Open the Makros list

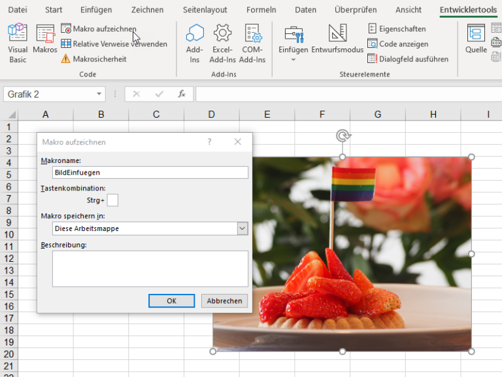(x=45, y=39)
